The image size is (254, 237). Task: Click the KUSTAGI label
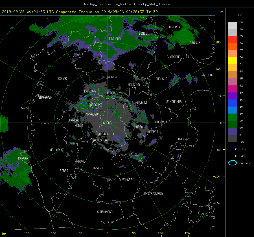point(141,103)
